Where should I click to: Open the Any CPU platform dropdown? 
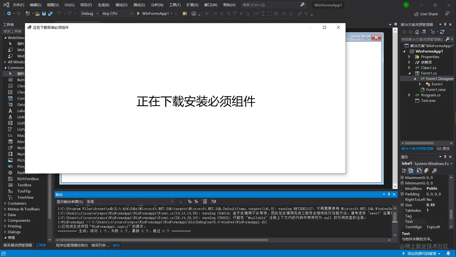(117, 14)
